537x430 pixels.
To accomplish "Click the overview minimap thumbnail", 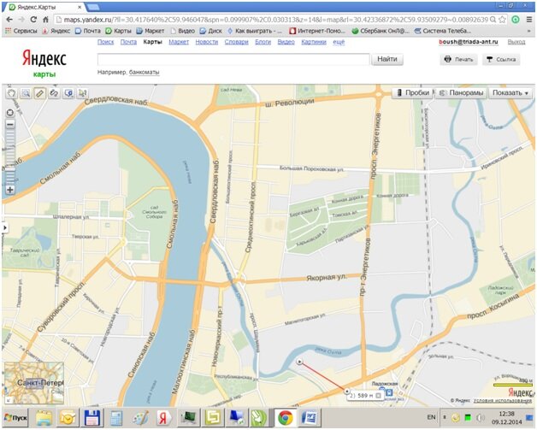I will pyautogui.click(x=34, y=383).
